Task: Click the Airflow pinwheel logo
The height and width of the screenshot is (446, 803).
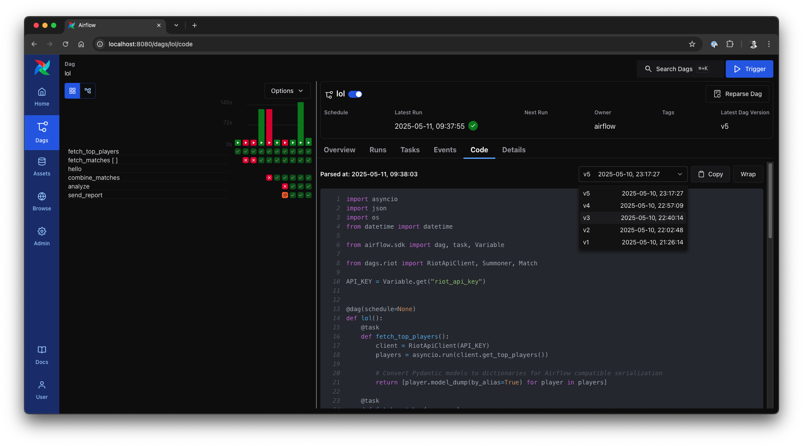Action: [x=41, y=68]
